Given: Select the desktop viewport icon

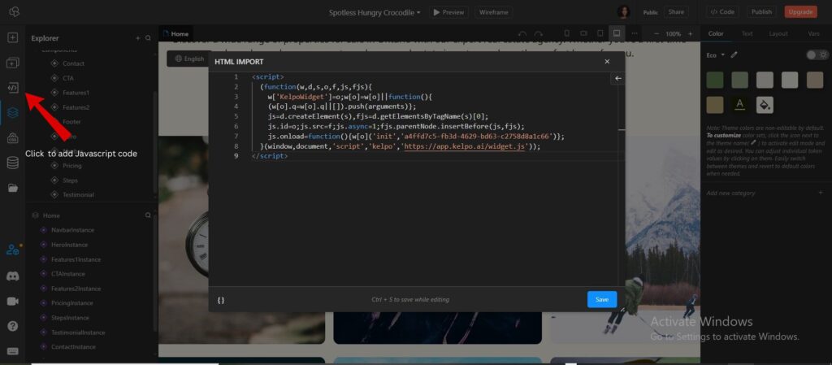Looking at the screenshot, I should [x=617, y=33].
